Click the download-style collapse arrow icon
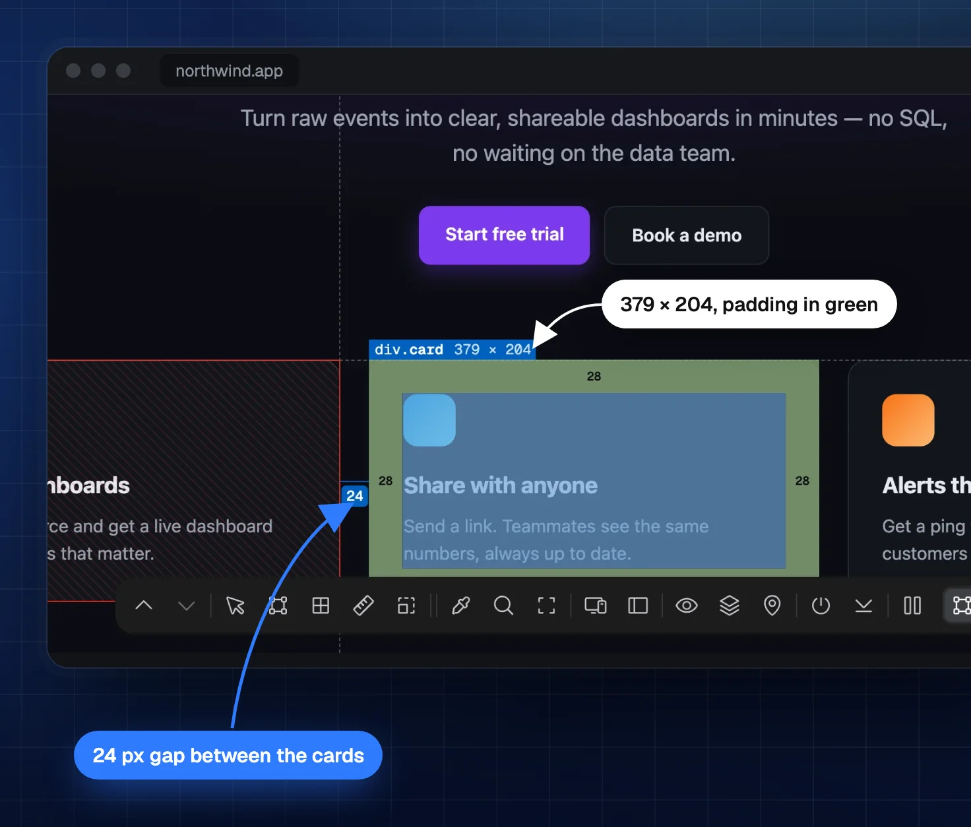This screenshot has height=827, width=971. (x=863, y=605)
